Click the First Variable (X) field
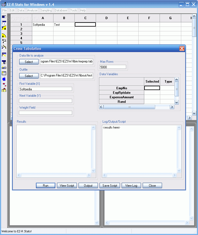 pos(46,89)
